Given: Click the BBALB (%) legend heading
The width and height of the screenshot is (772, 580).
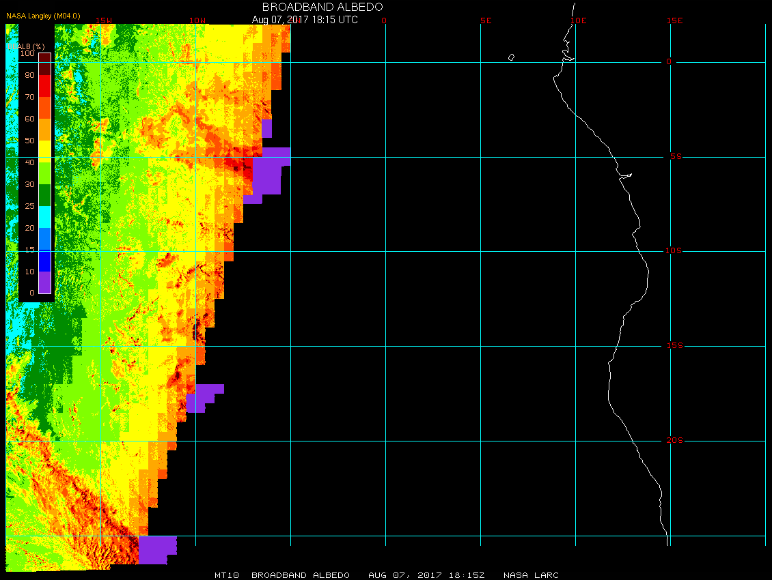Looking at the screenshot, I should pyautogui.click(x=26, y=46).
